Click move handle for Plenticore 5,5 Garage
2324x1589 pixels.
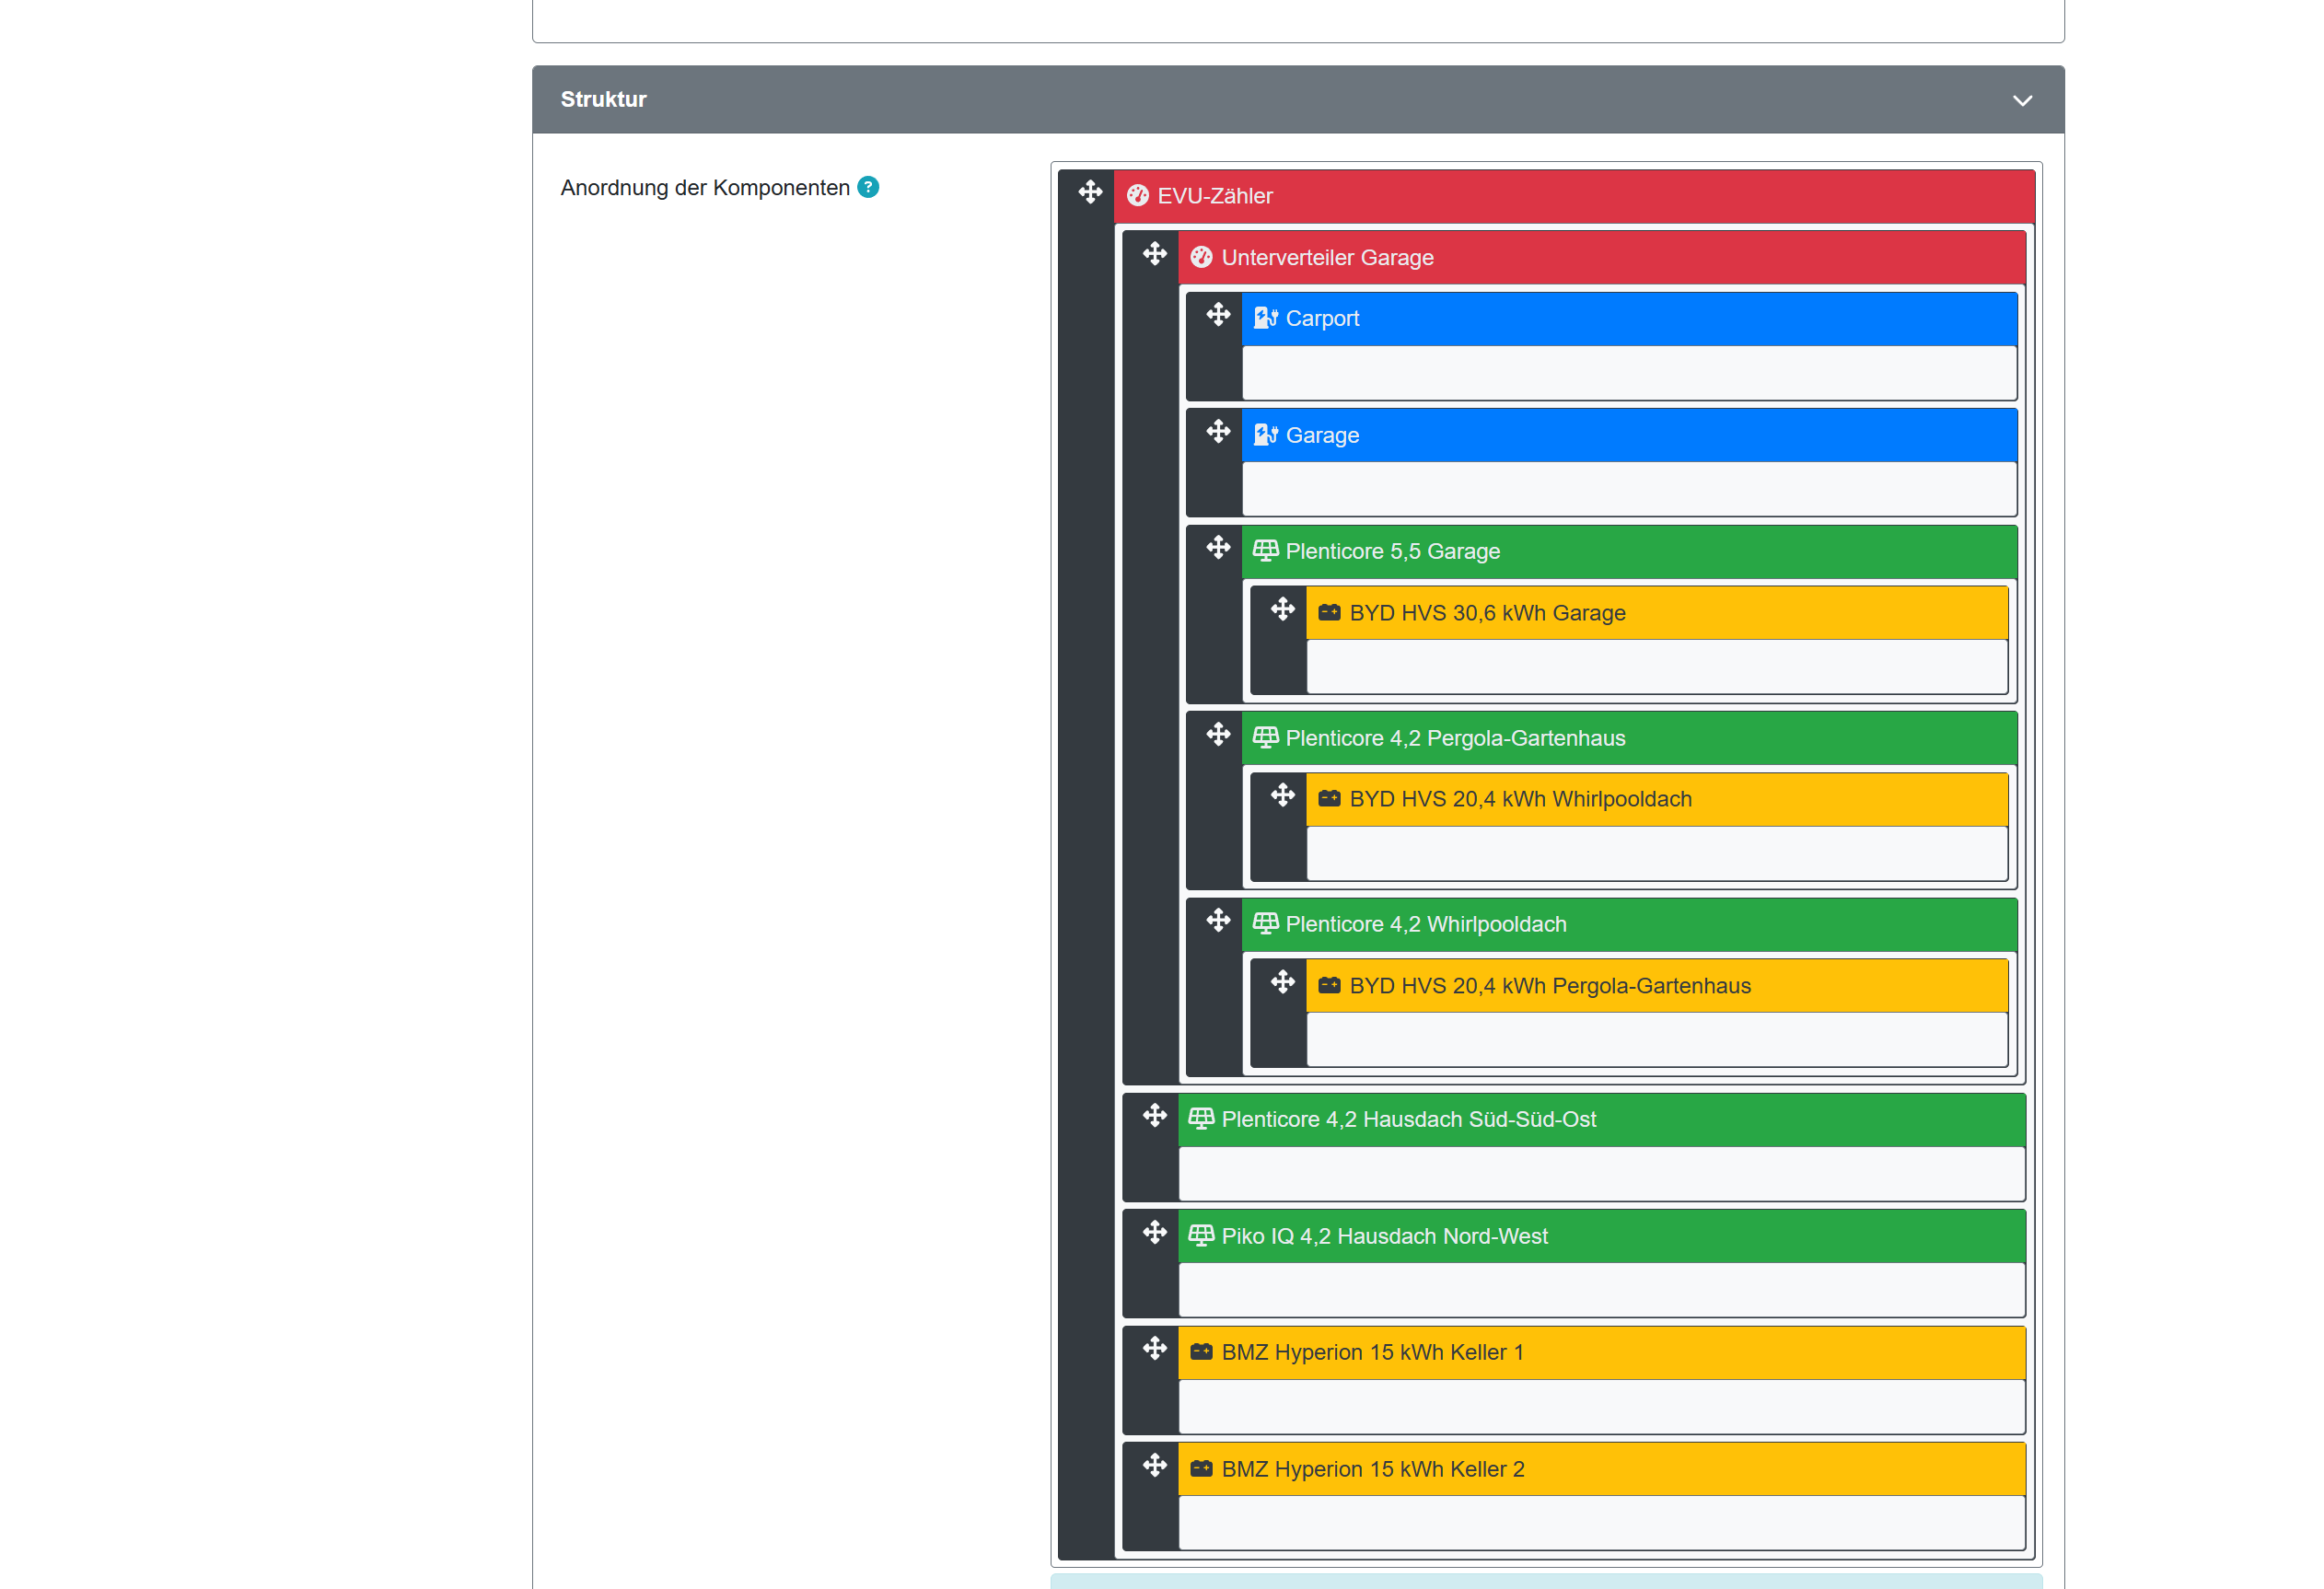click(x=1217, y=548)
